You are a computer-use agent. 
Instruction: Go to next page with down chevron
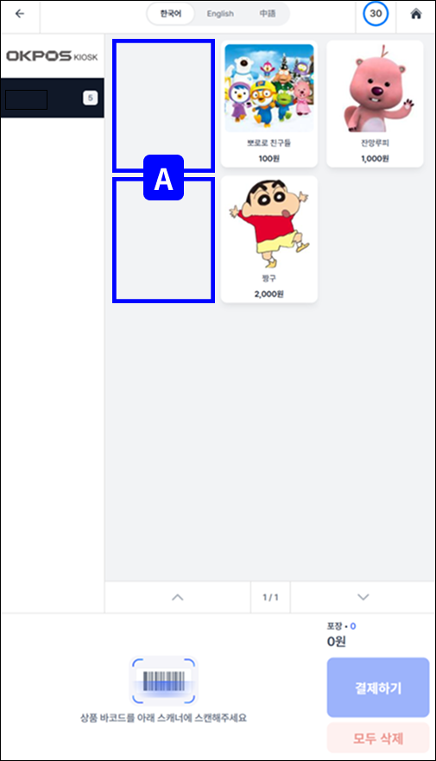[363, 598]
